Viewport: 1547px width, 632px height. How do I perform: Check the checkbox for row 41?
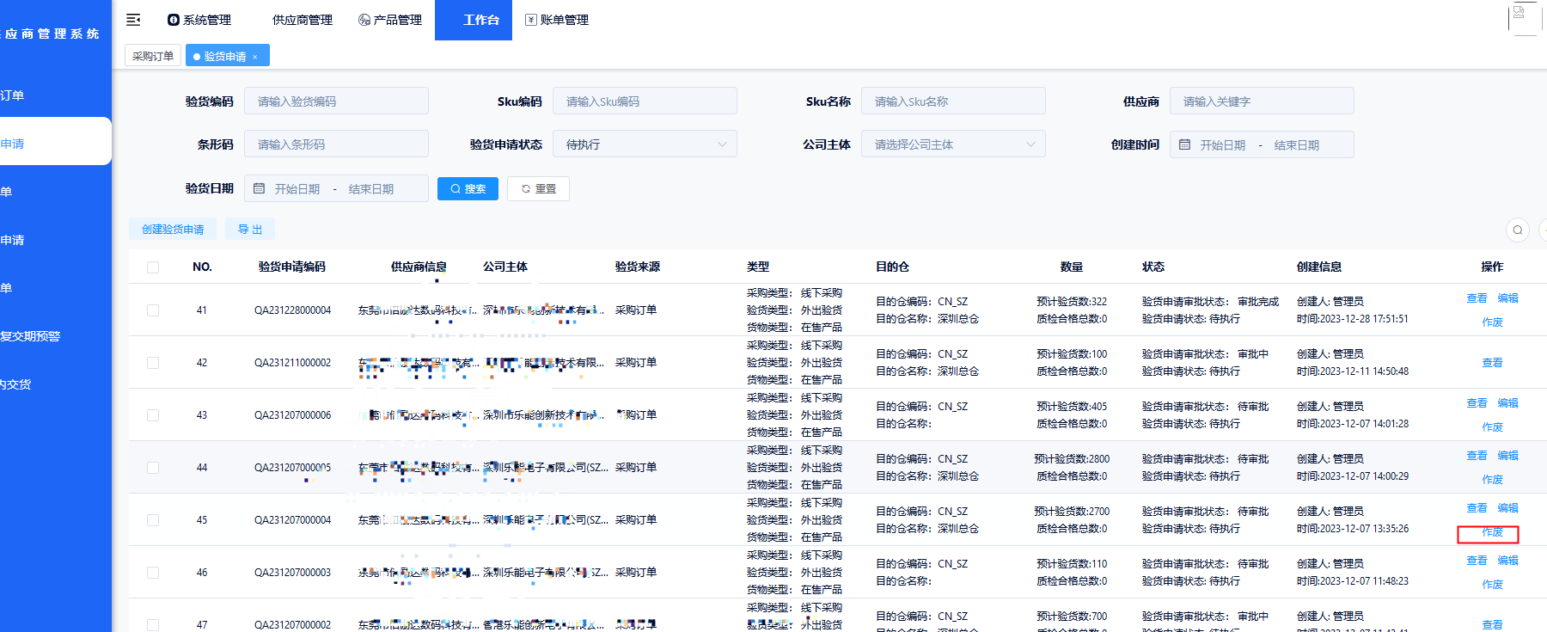click(x=153, y=310)
